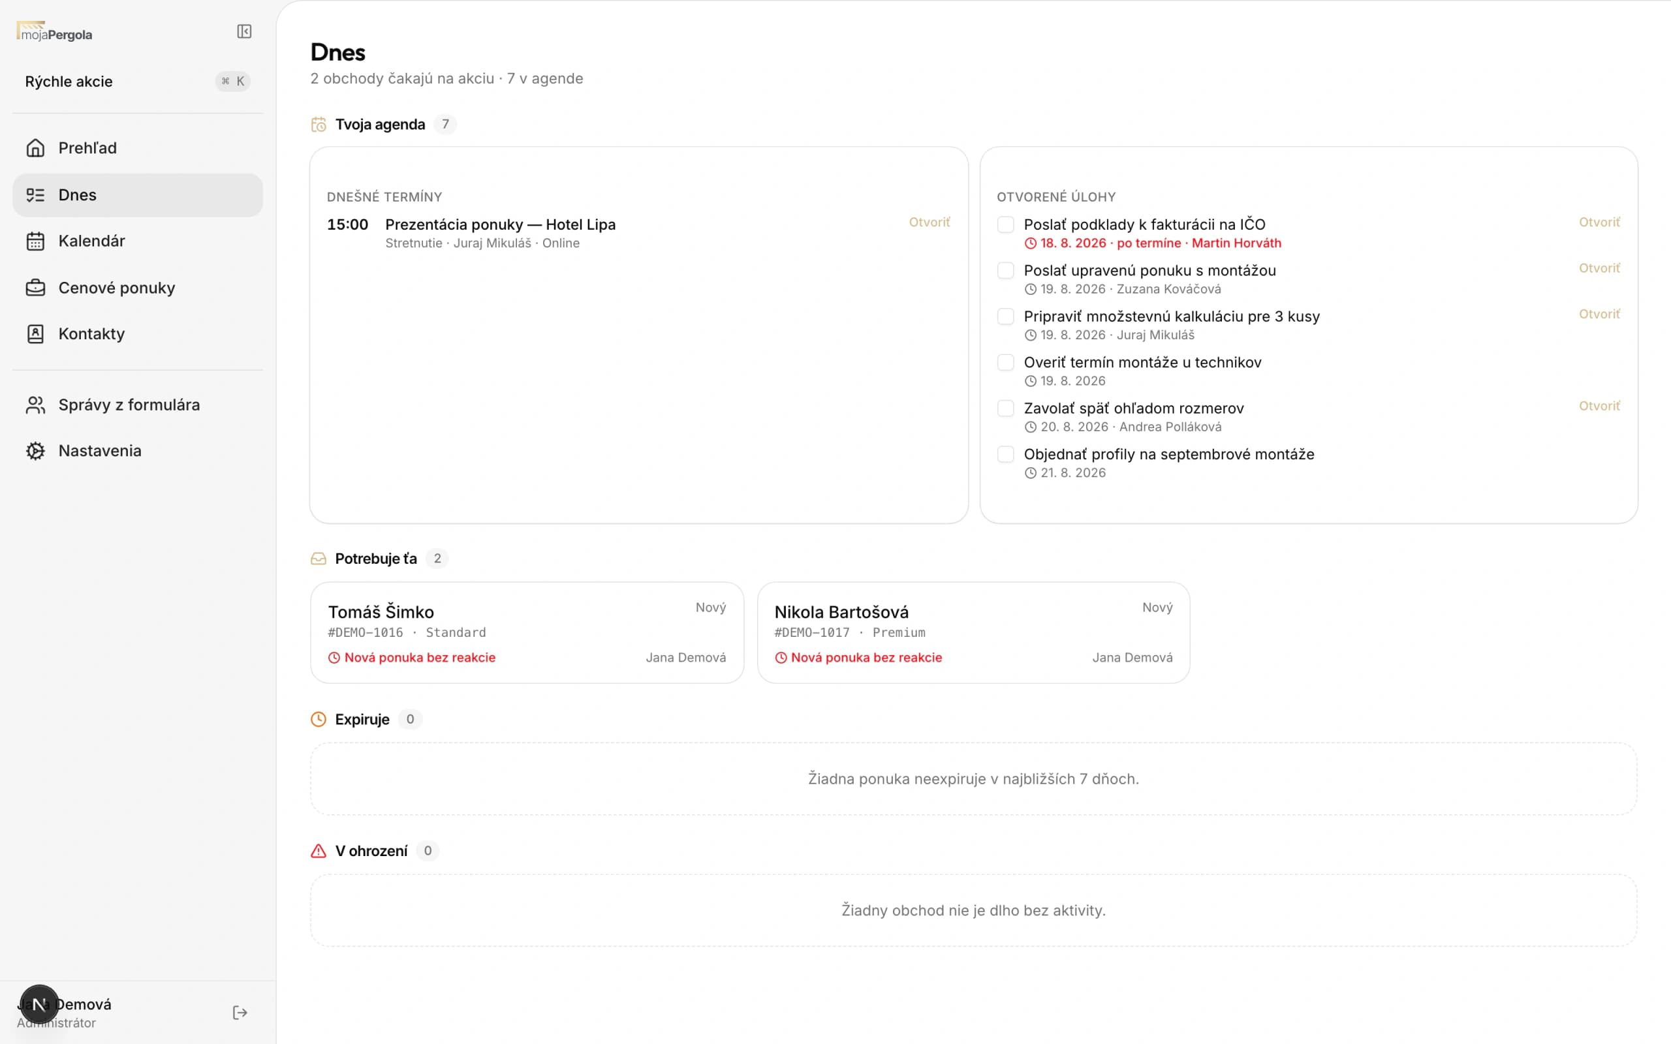Click red clock icon on Tomáš Šimko card

(334, 658)
